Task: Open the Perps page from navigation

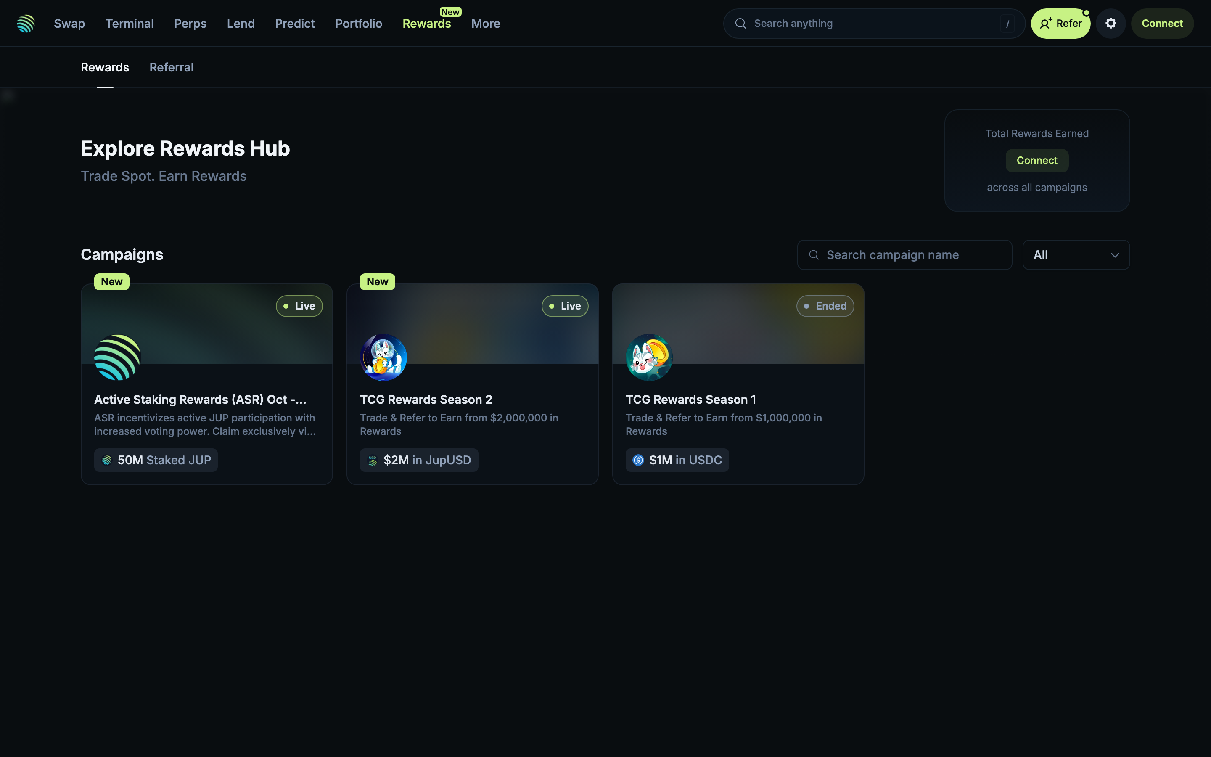Action: click(190, 24)
